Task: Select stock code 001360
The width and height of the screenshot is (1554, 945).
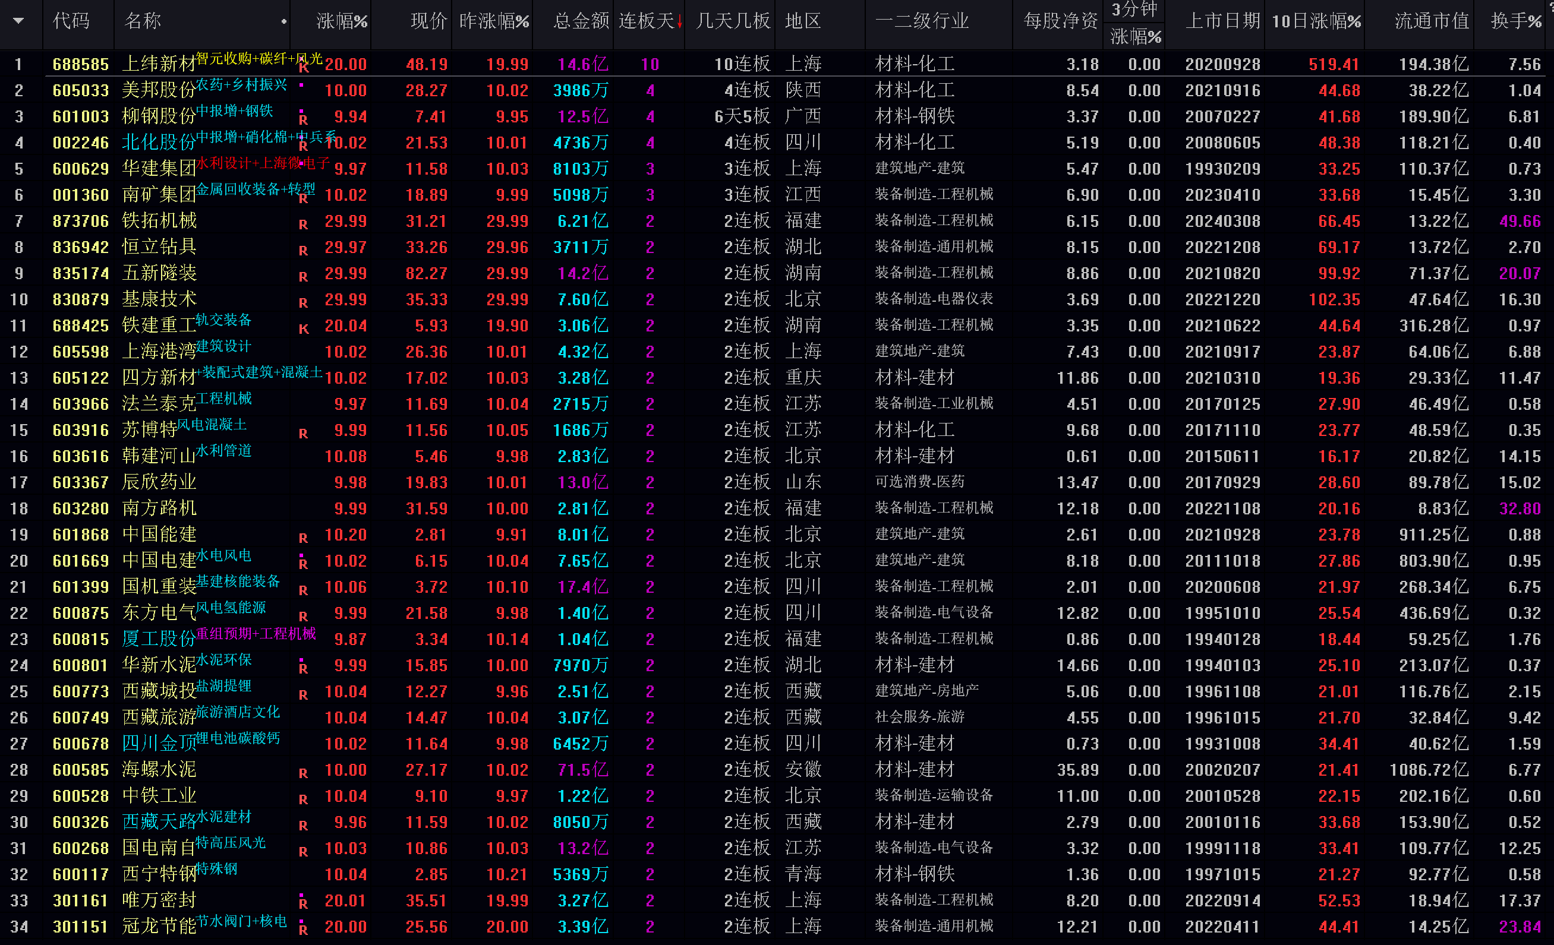Action: pos(81,195)
